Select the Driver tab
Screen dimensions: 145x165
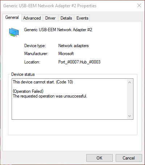50,18
